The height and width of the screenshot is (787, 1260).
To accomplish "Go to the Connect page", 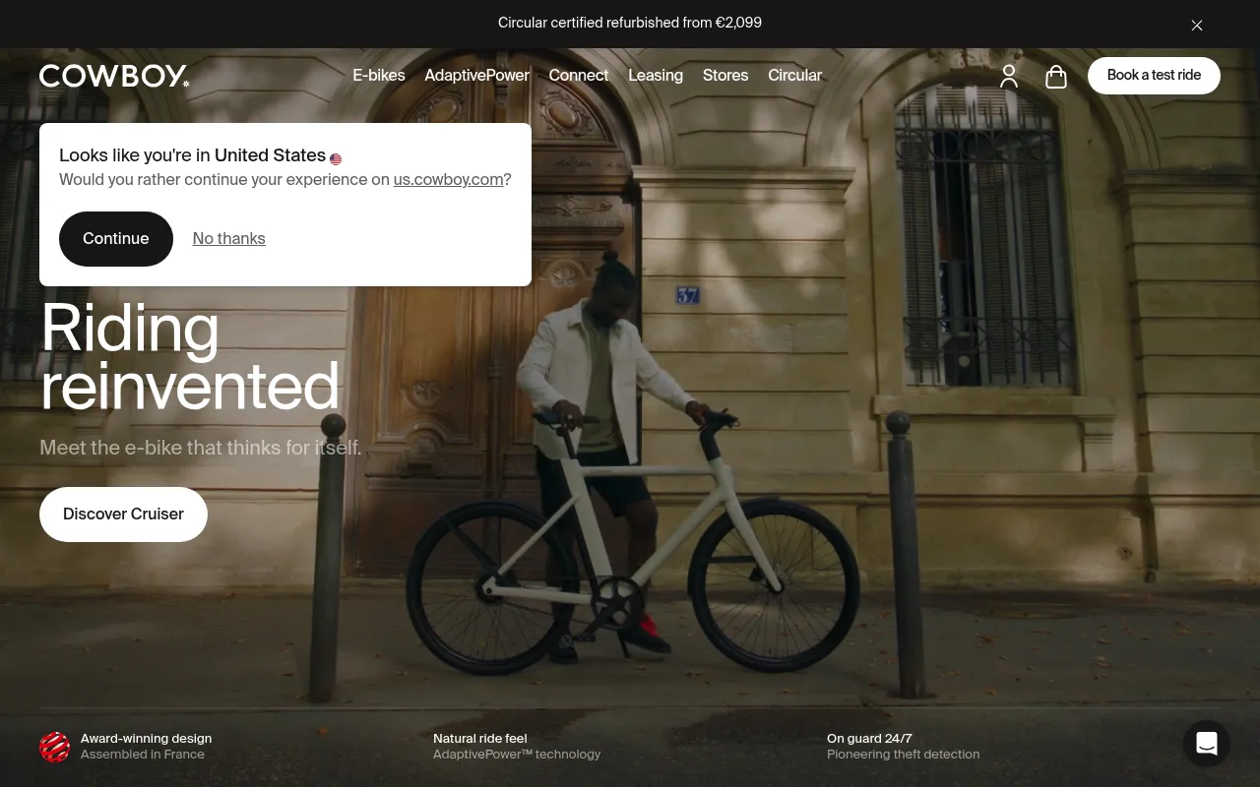I will (579, 76).
